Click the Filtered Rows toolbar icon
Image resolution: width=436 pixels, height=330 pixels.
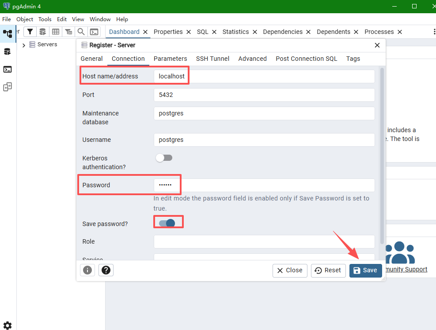[x=68, y=32]
